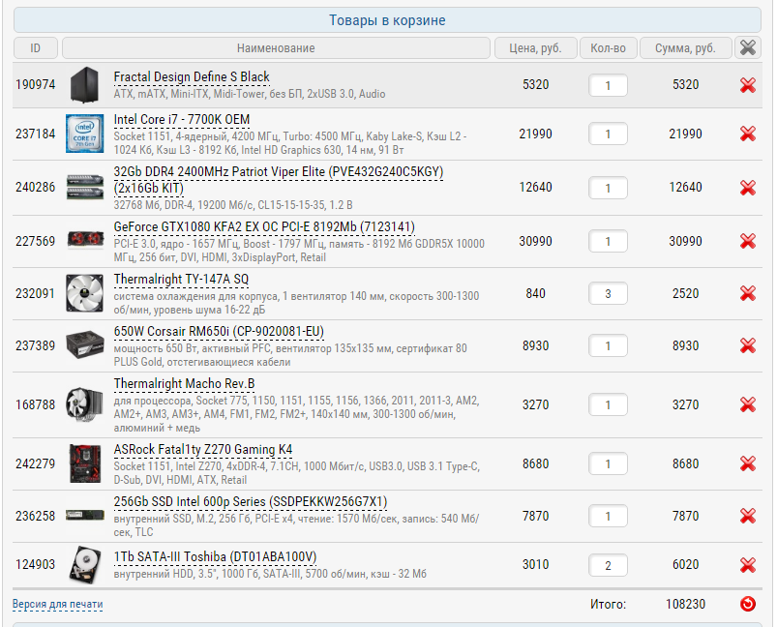
Task: Click the Цена, руб. column header
Action: pyautogui.click(x=536, y=48)
